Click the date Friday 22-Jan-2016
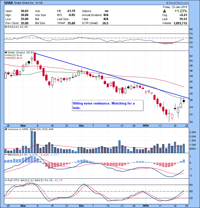The image size is (200, 208). [175, 7]
